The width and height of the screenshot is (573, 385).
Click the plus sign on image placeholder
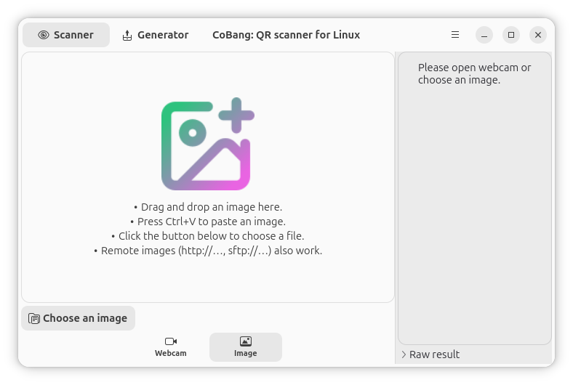(x=236, y=115)
